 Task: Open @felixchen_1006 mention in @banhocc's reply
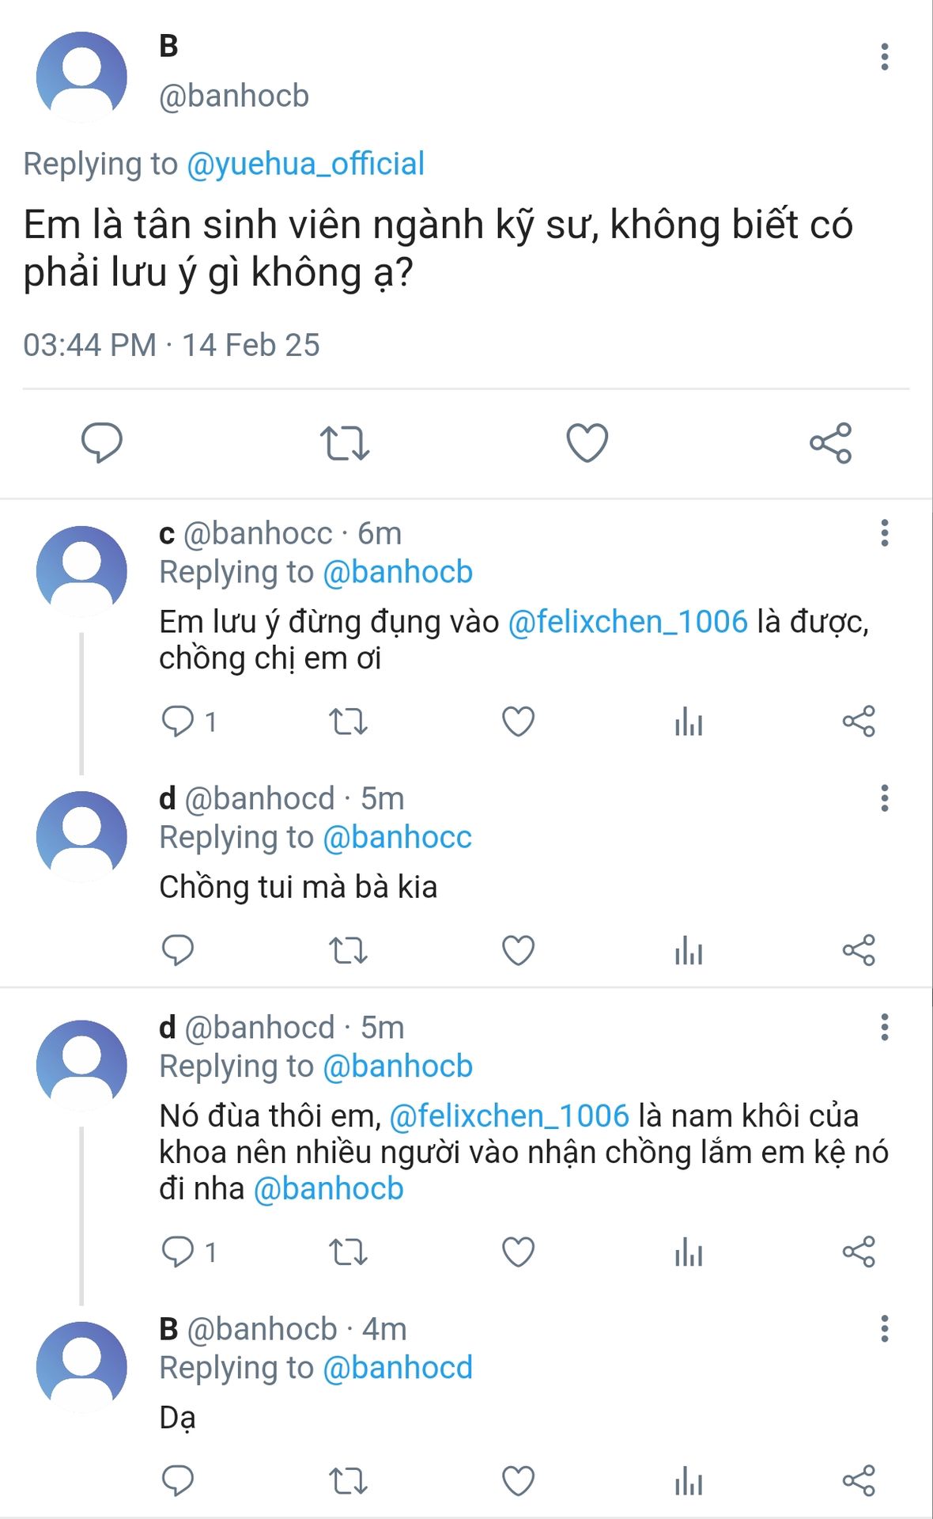pos(628,622)
